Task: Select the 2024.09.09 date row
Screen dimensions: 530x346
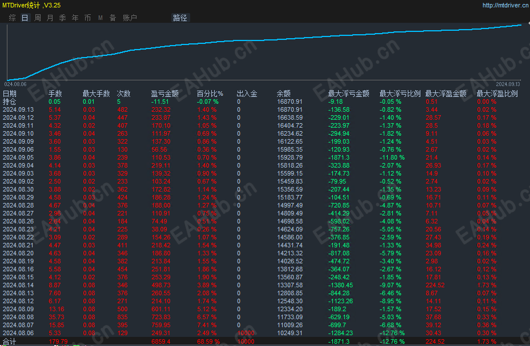Action: point(265,141)
